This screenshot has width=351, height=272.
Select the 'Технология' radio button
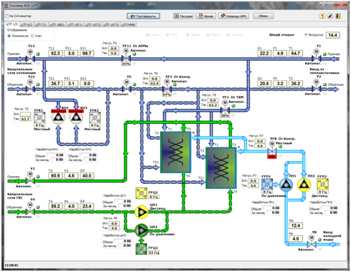click(x=9, y=36)
